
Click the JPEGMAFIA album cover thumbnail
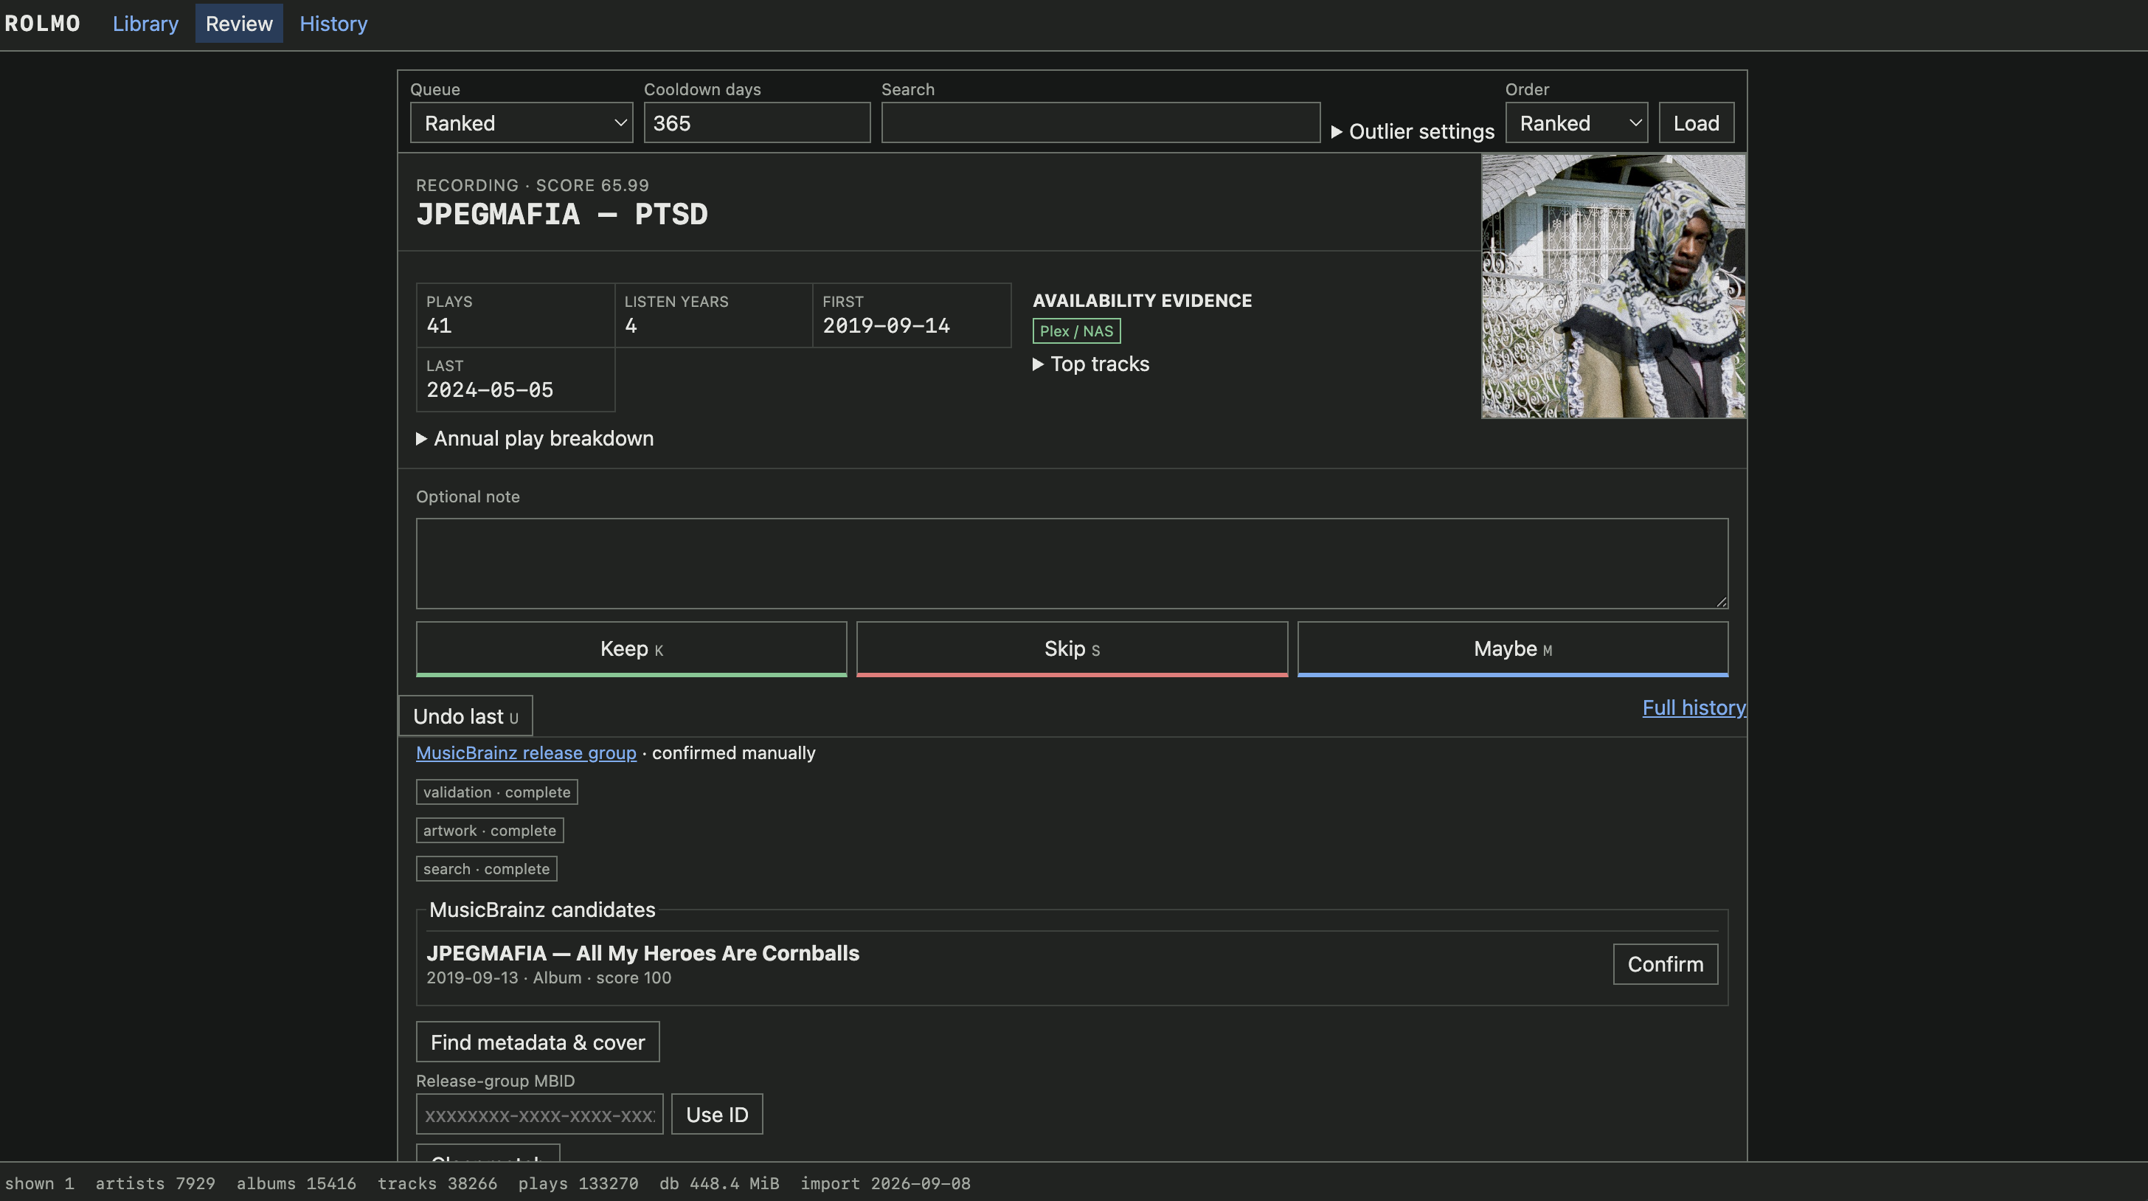[x=1612, y=286]
